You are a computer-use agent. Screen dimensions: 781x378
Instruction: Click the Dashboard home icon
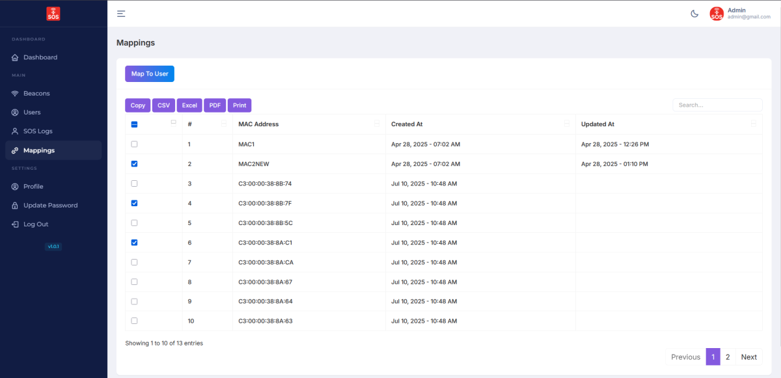tap(15, 57)
